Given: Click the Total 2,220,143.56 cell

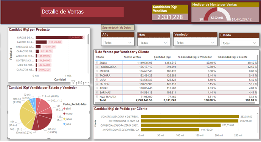Looking at the screenshot, I should point(144,100).
